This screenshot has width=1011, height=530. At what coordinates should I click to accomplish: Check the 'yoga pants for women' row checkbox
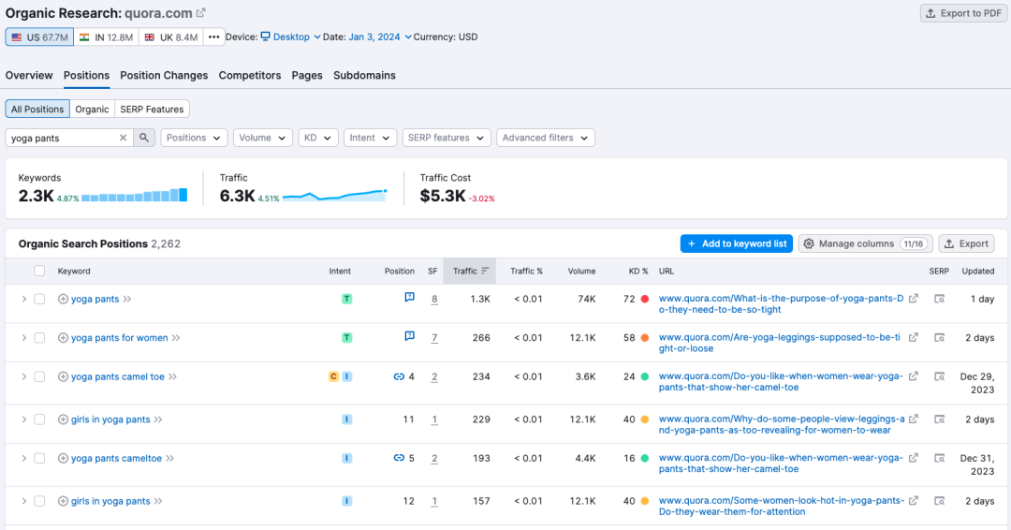39,338
